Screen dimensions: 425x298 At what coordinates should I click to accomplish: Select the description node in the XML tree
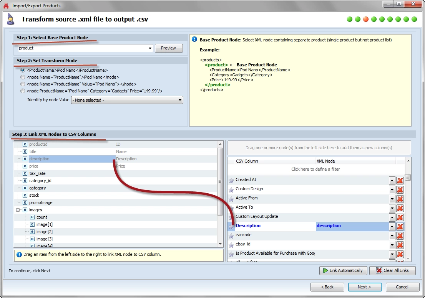[39, 159]
